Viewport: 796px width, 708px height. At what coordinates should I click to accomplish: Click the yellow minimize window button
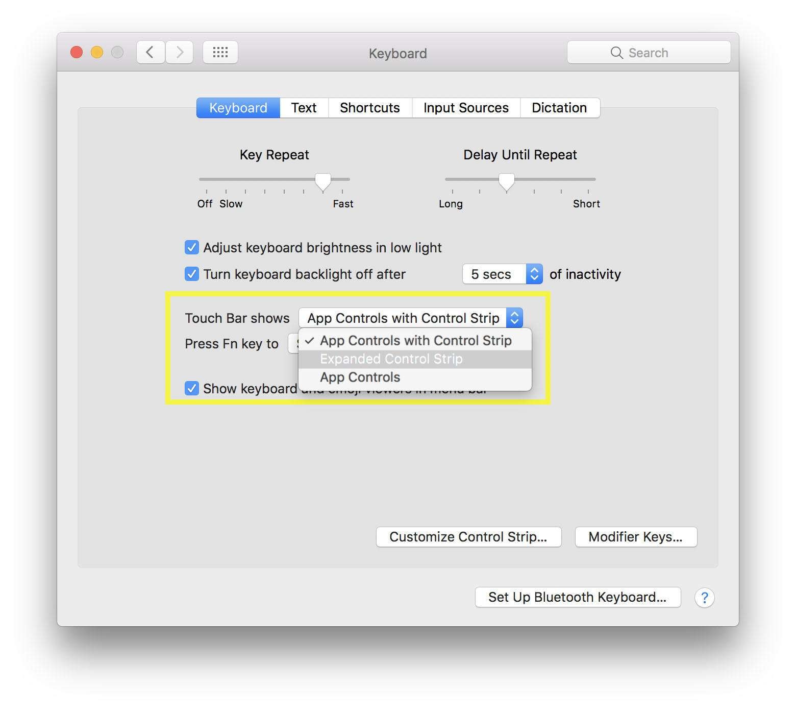pos(97,52)
